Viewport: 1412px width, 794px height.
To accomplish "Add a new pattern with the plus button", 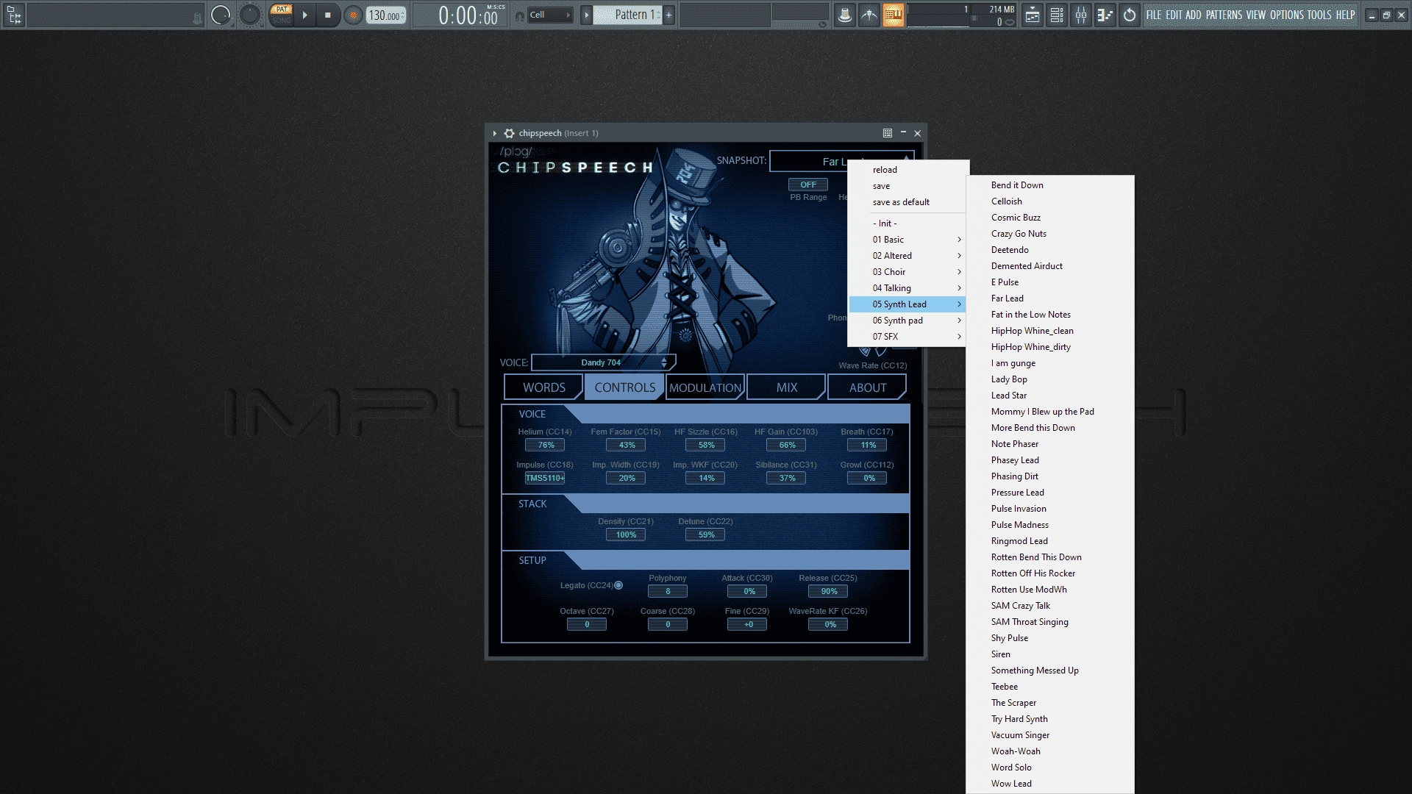I will pyautogui.click(x=668, y=15).
